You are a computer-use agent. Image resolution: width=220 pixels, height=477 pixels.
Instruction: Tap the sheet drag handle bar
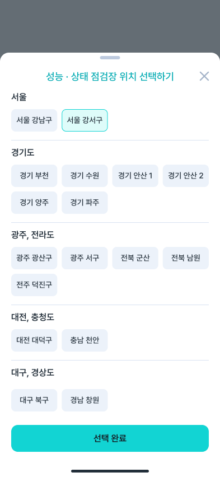(110, 58)
